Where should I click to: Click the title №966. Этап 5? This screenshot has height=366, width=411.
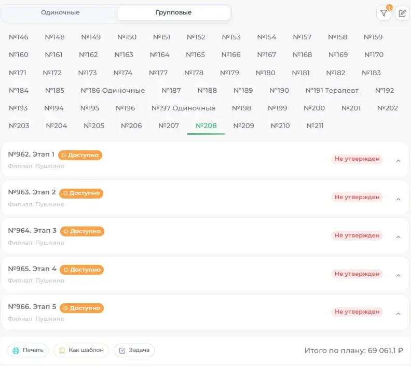(x=32, y=306)
